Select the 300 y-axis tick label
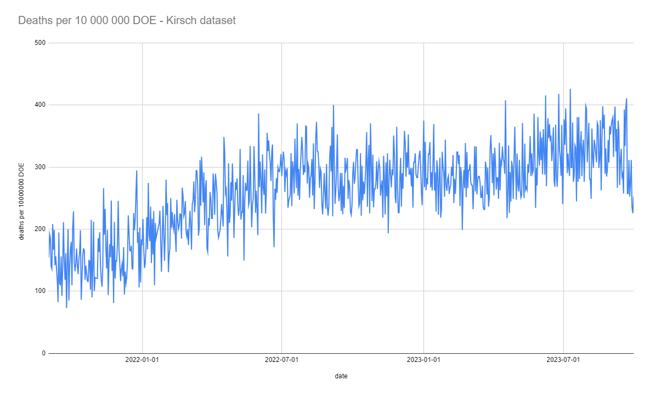The image size is (650, 397). pos(39,167)
